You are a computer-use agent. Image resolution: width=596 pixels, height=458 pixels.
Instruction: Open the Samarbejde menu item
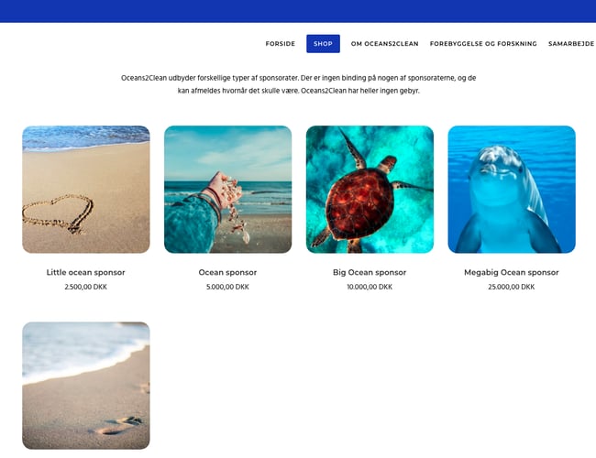(x=571, y=44)
